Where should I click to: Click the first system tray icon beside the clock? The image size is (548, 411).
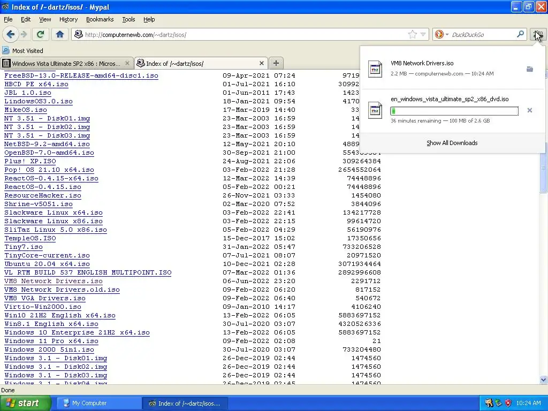click(x=489, y=403)
